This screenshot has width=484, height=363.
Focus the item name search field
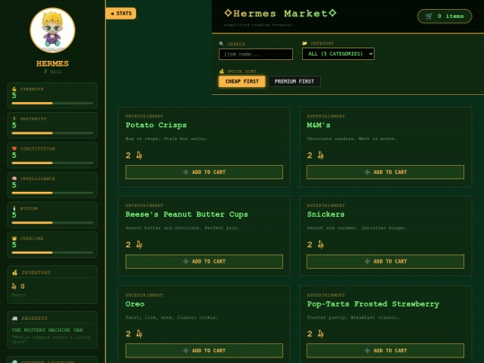[255, 55]
